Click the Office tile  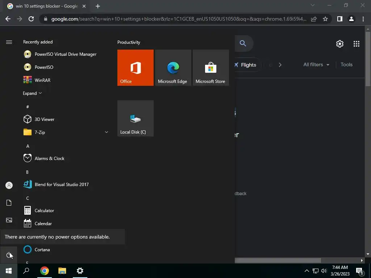coord(136,68)
